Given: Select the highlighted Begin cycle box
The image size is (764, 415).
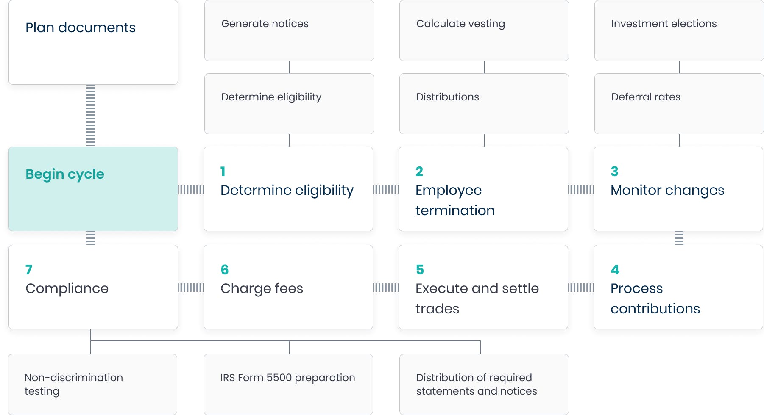Looking at the screenshot, I should [93, 189].
